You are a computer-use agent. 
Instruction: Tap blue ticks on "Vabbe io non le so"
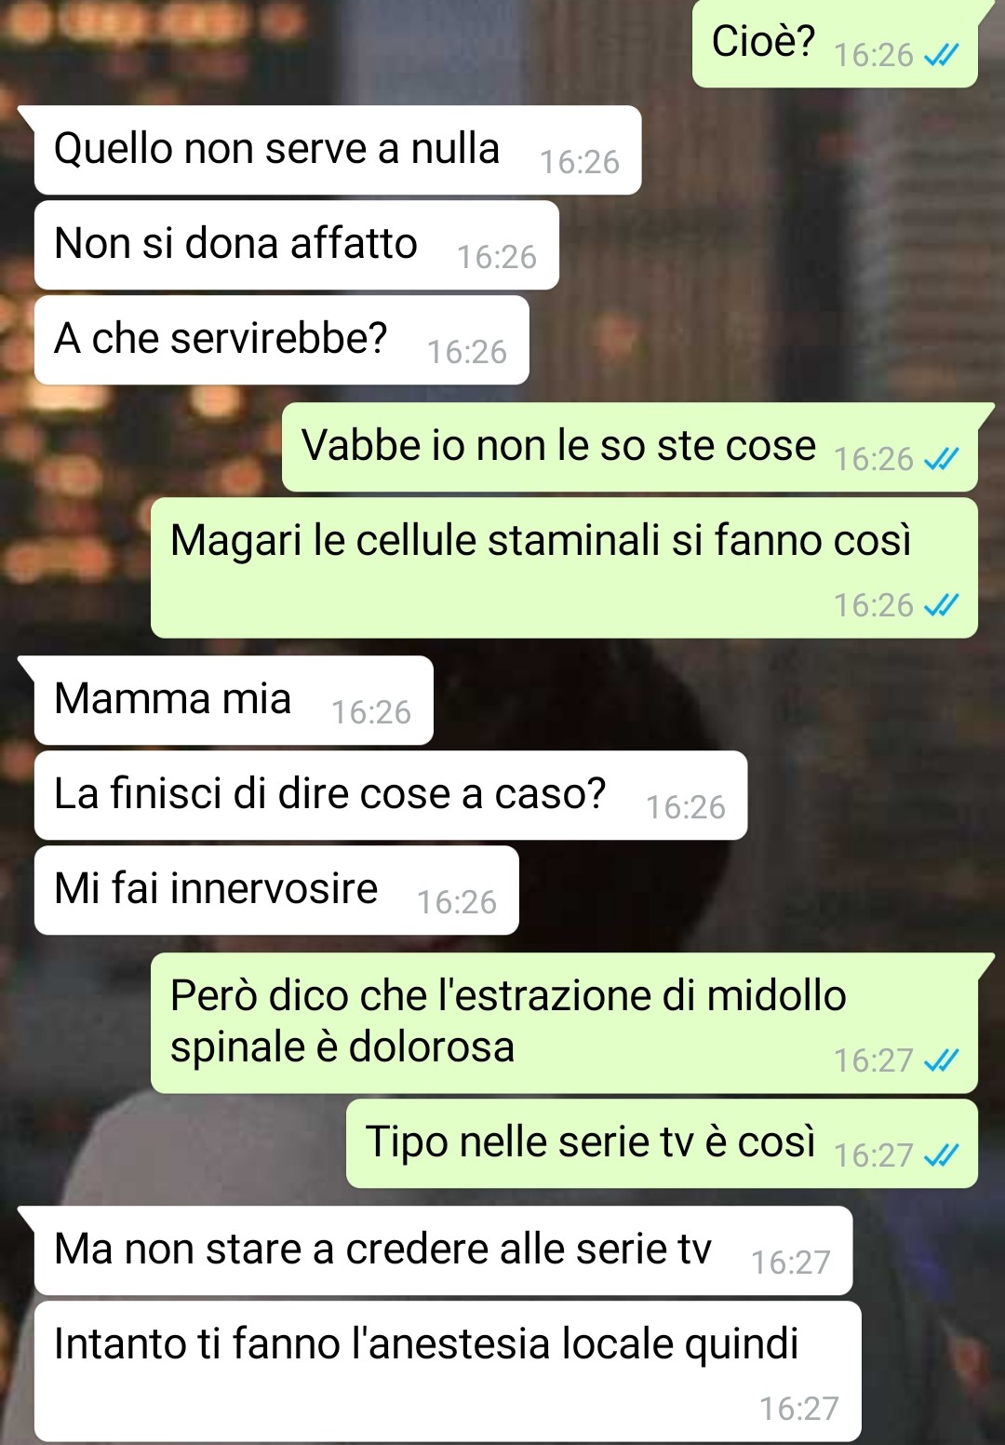pyautogui.click(x=941, y=459)
